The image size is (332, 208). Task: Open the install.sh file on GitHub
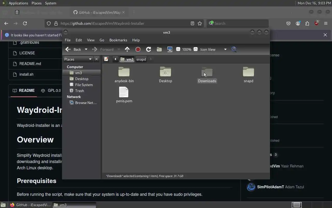coord(26,74)
